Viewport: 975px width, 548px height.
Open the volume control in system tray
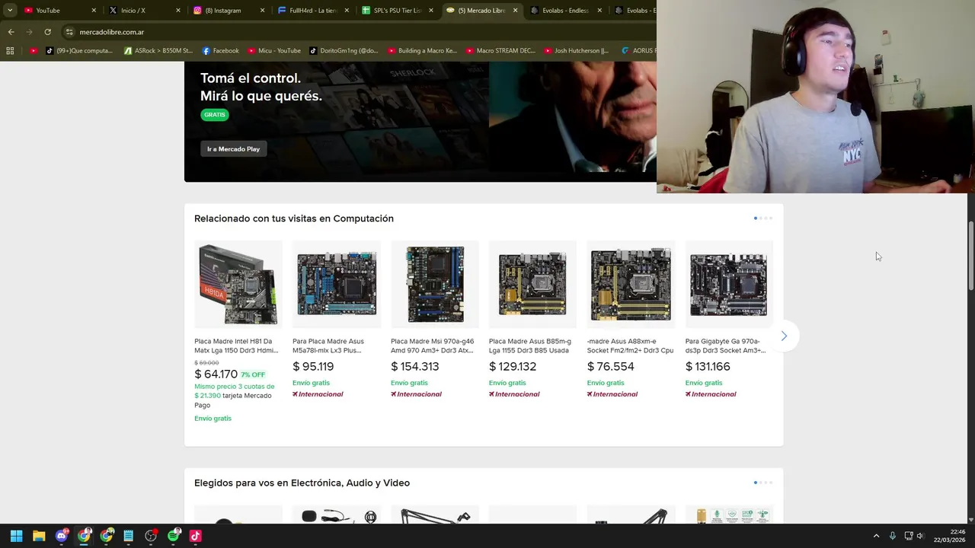920,536
